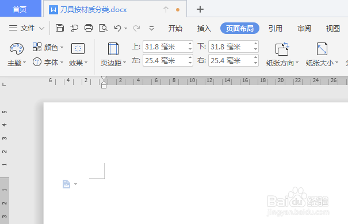Viewport: 348px width, 224px height.
Task: Click the Undo icon
Action: coord(117,28)
